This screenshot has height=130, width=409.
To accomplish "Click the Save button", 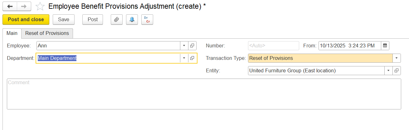I will coord(64,19).
